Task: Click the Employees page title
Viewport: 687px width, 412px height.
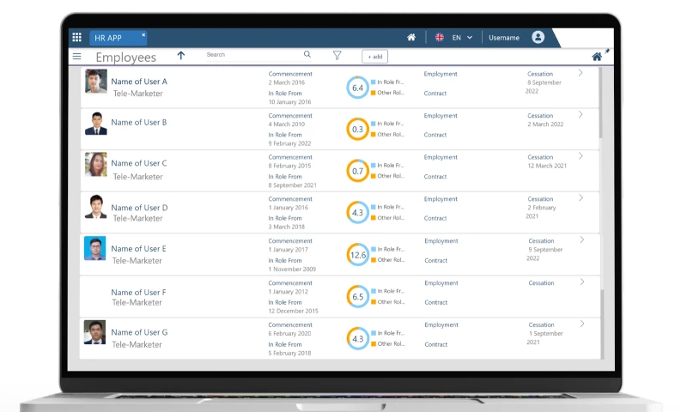Action: click(x=125, y=57)
